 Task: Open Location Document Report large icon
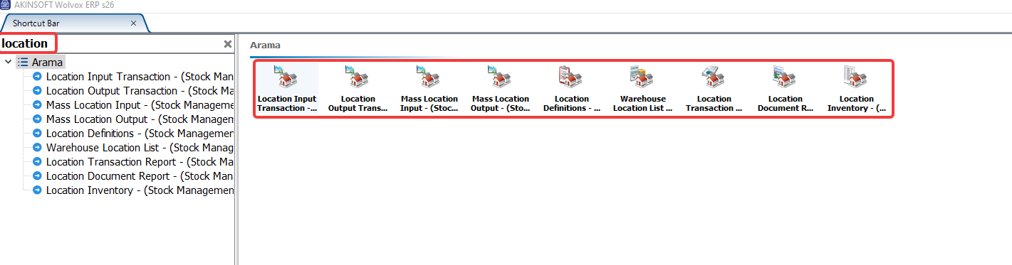click(x=785, y=89)
